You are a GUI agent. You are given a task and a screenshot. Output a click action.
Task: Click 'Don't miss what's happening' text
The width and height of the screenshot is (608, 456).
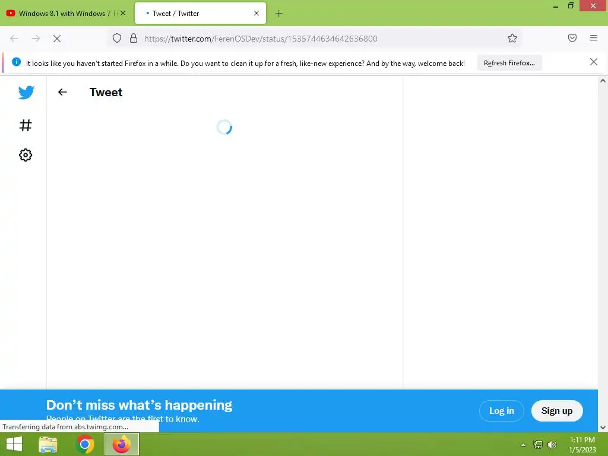(x=139, y=405)
